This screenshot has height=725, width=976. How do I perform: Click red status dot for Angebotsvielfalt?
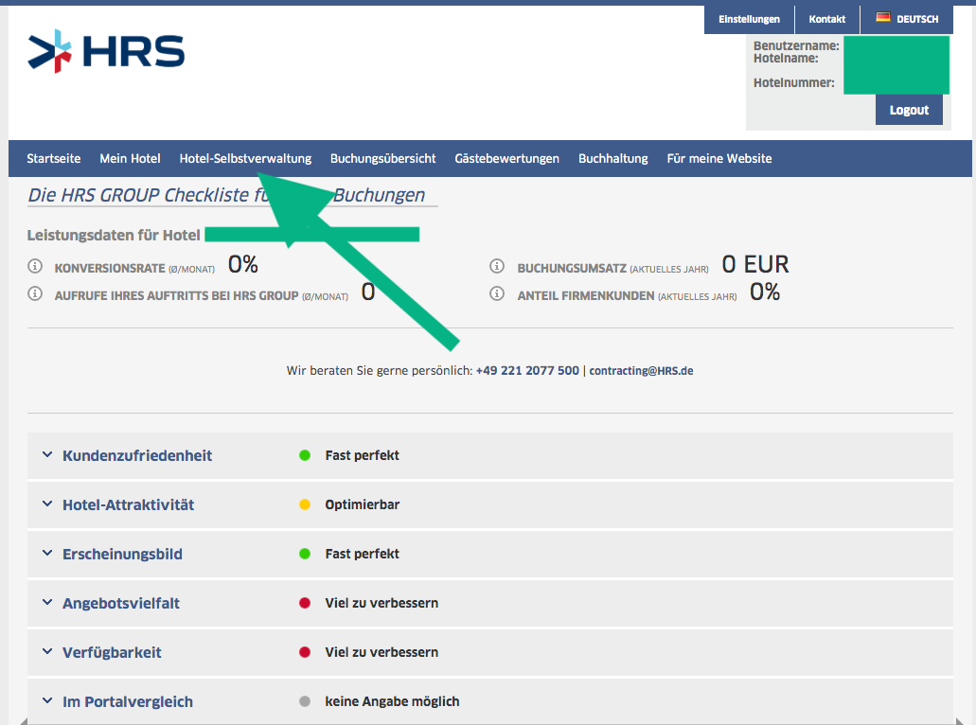(x=305, y=603)
